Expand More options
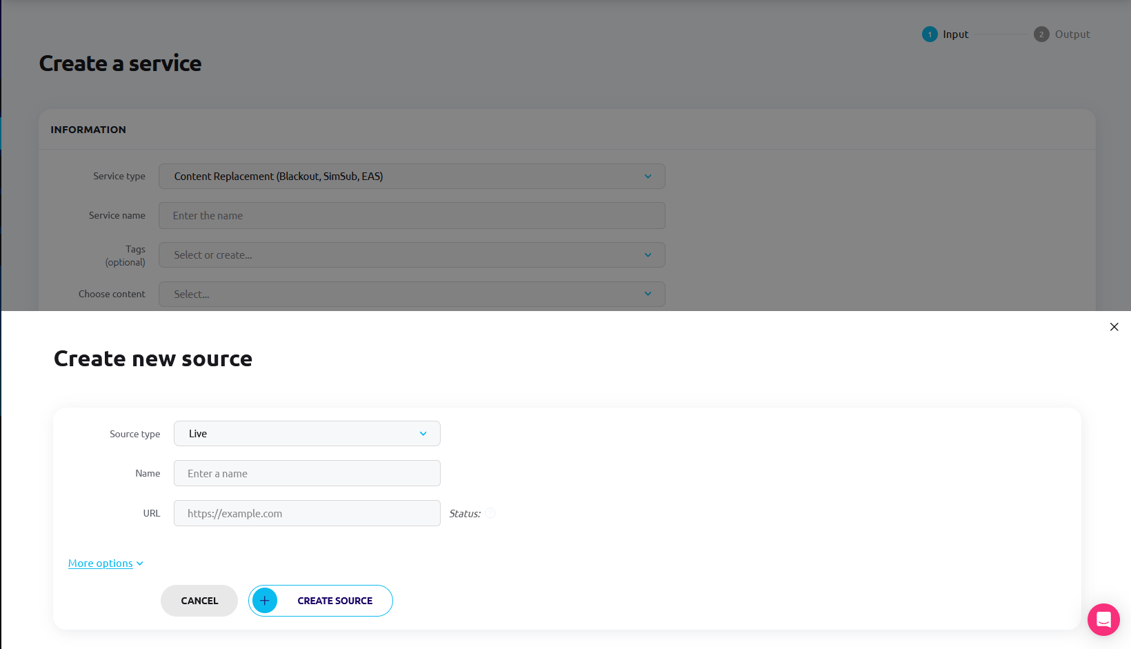 [x=106, y=563]
